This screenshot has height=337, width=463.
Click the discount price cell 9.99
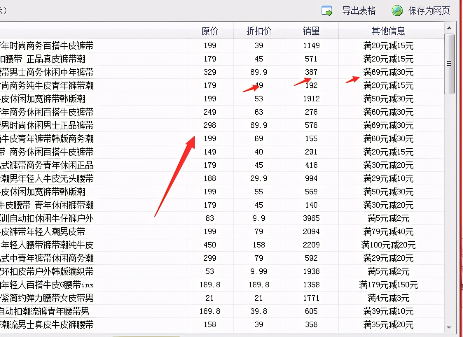coord(259,272)
